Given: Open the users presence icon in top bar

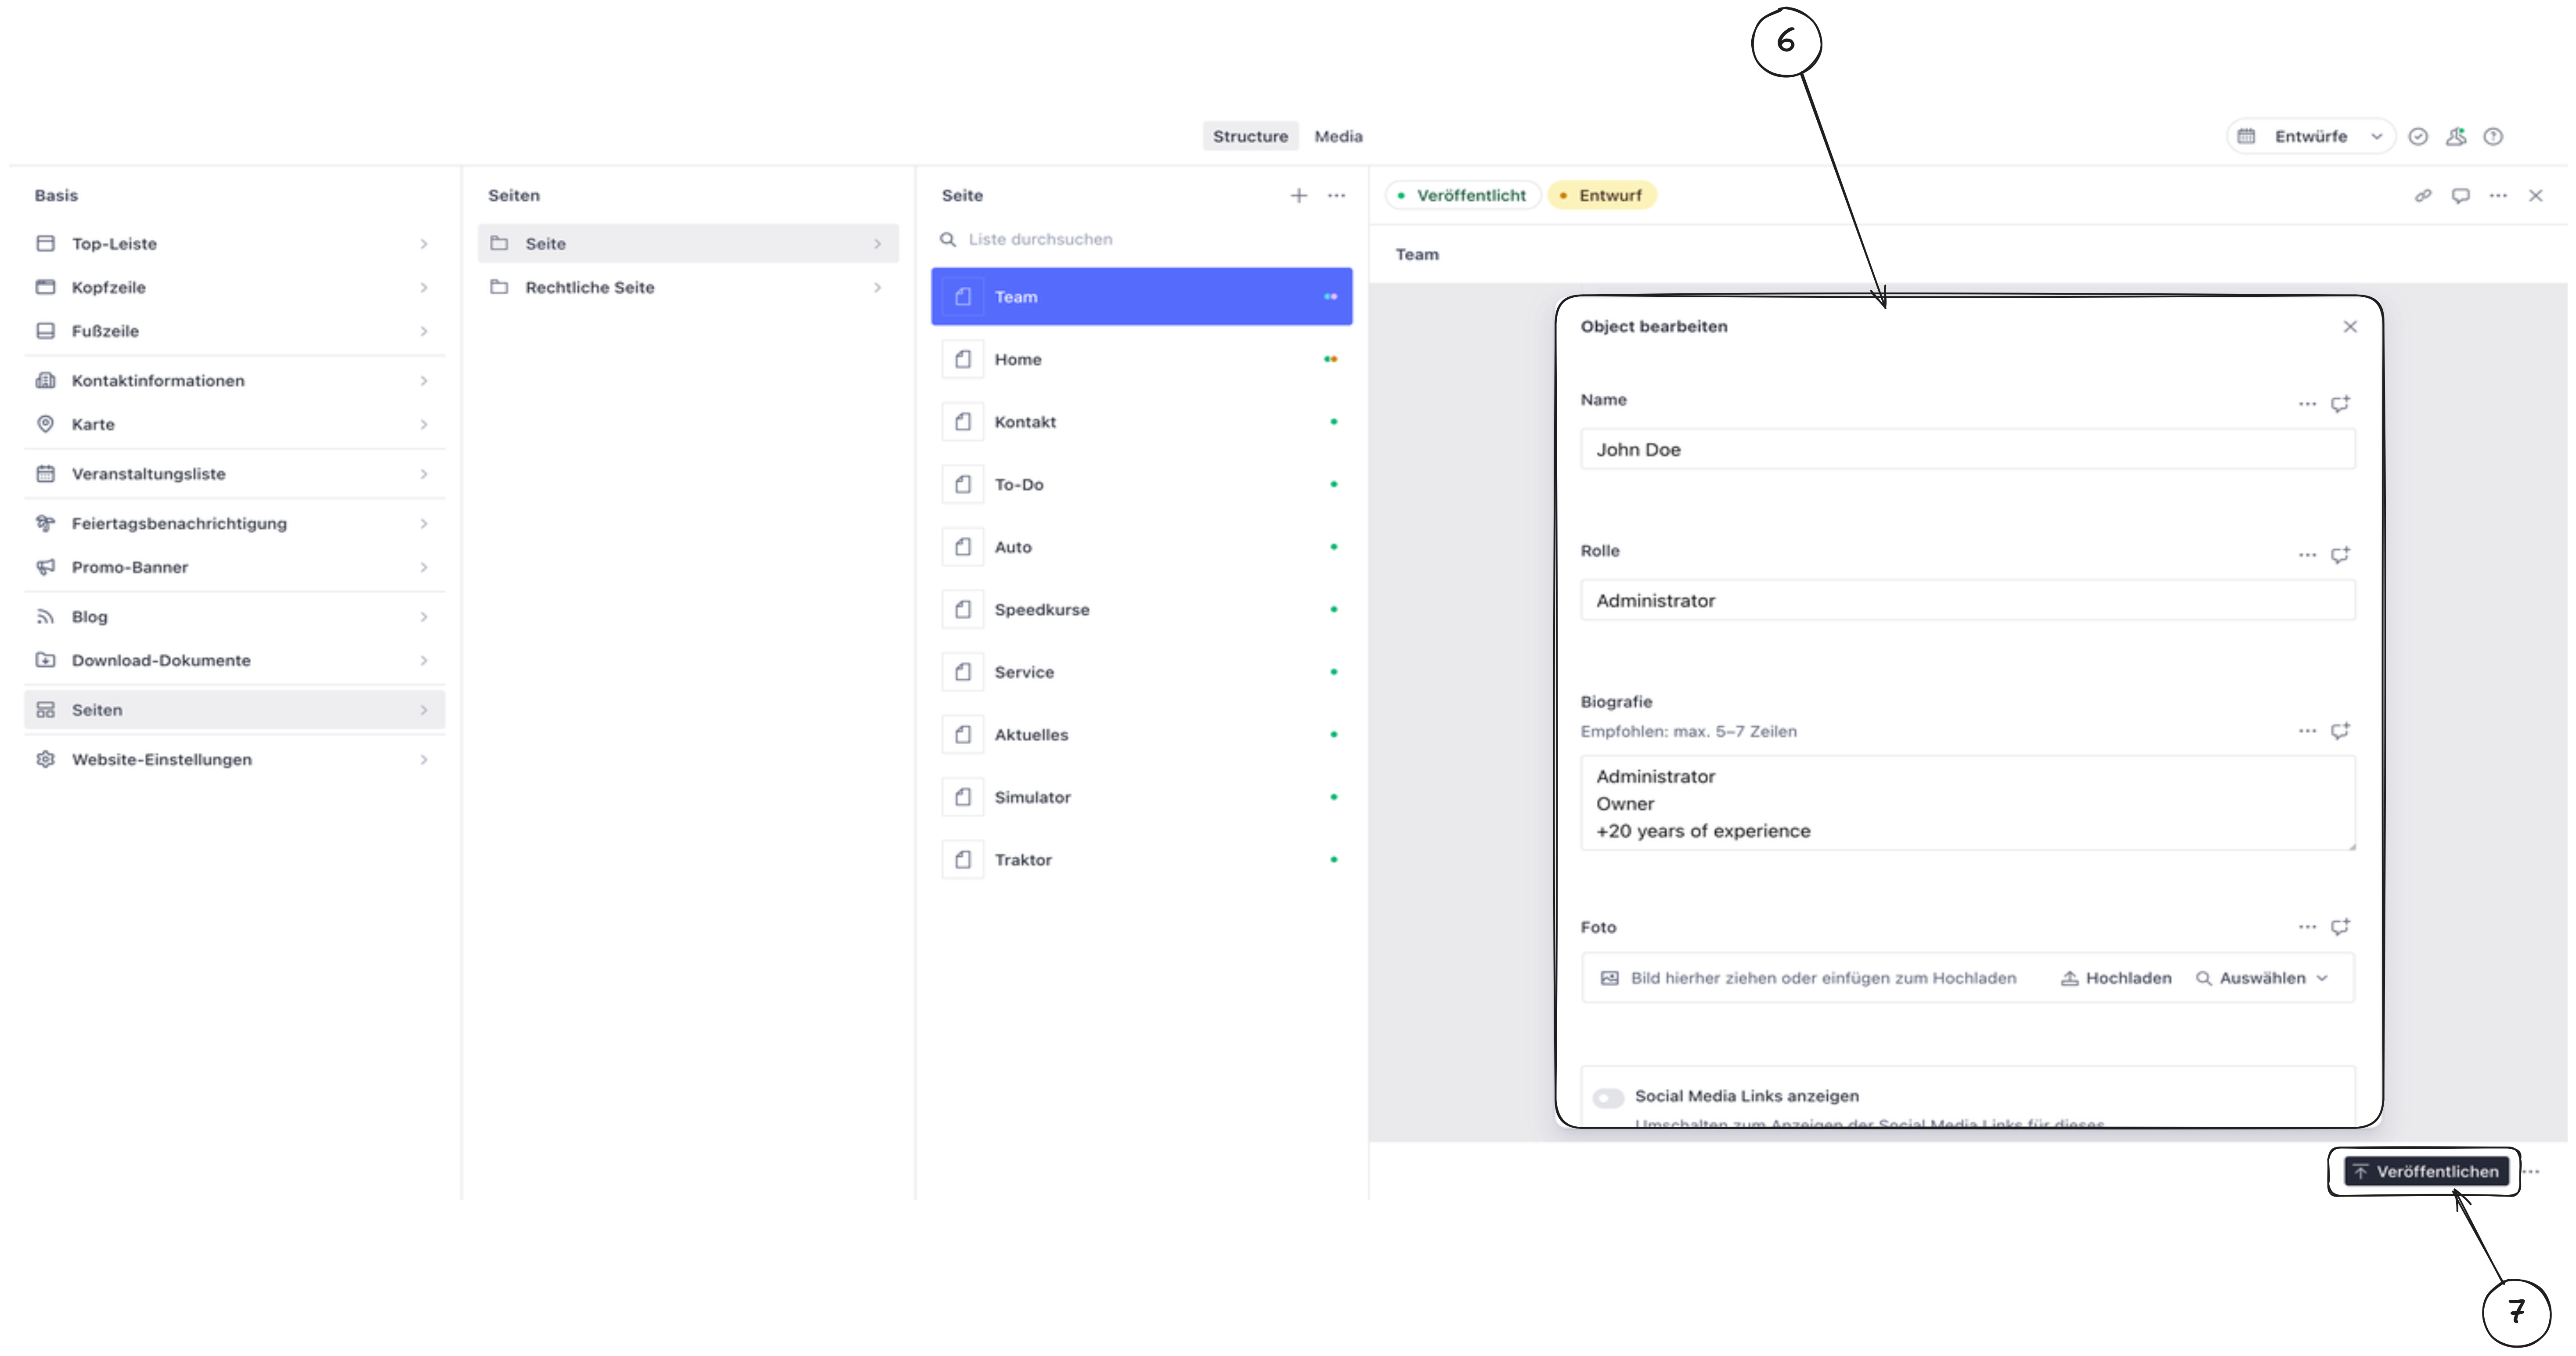Looking at the screenshot, I should (x=2456, y=137).
